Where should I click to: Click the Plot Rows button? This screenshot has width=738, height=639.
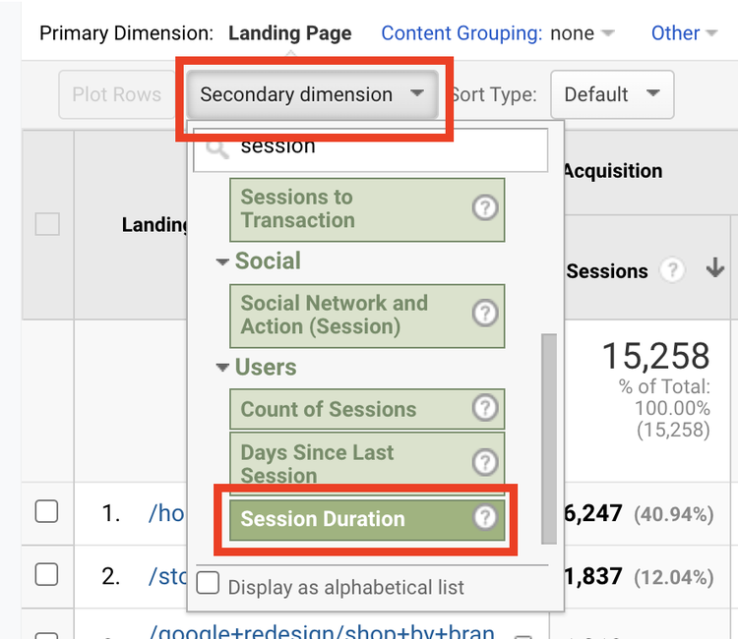click(x=117, y=94)
